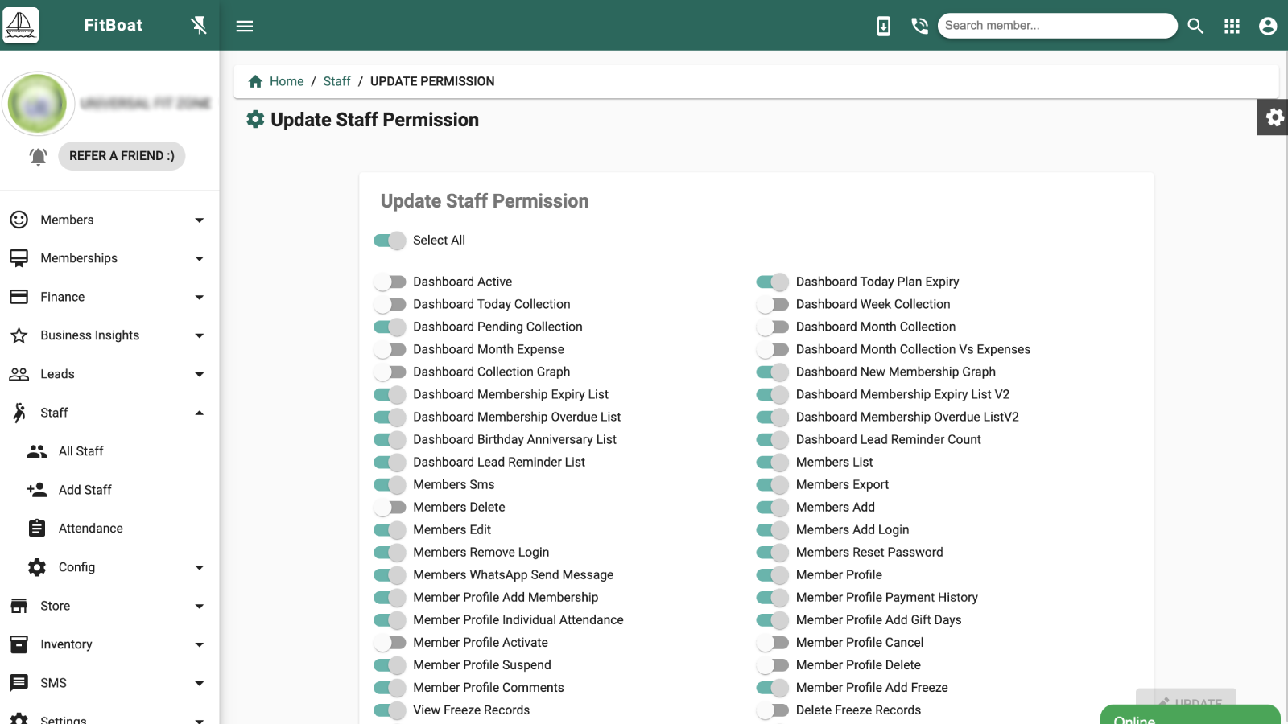Click the notification bell near the profile
The width and height of the screenshot is (1288, 724).
[x=36, y=156]
